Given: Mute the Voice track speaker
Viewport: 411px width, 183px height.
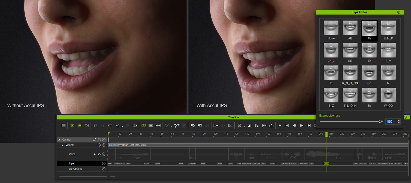Looking at the screenshot, I should [95, 154].
